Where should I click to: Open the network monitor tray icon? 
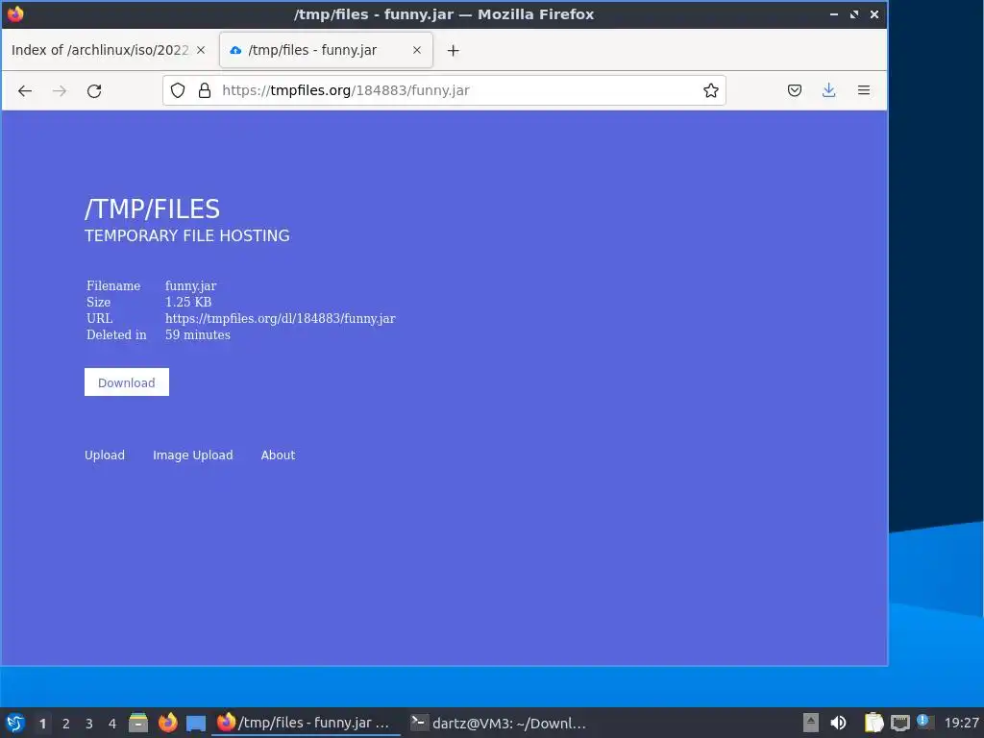coord(899,723)
